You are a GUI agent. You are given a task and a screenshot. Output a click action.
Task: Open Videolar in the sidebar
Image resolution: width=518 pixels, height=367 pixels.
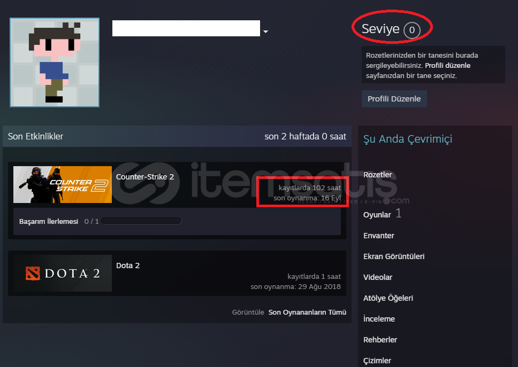(x=378, y=277)
